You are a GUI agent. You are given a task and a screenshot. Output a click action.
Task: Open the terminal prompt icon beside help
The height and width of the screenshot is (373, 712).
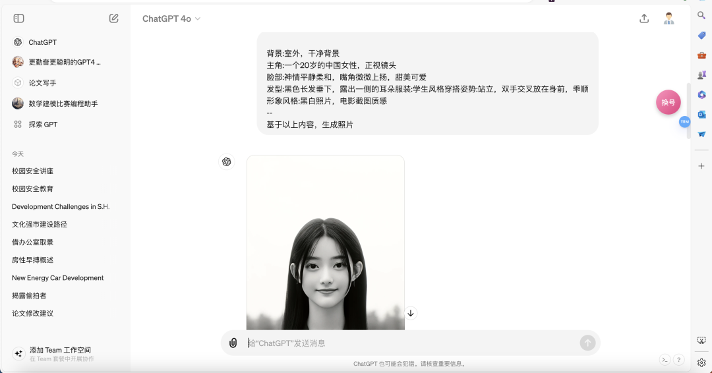665,360
